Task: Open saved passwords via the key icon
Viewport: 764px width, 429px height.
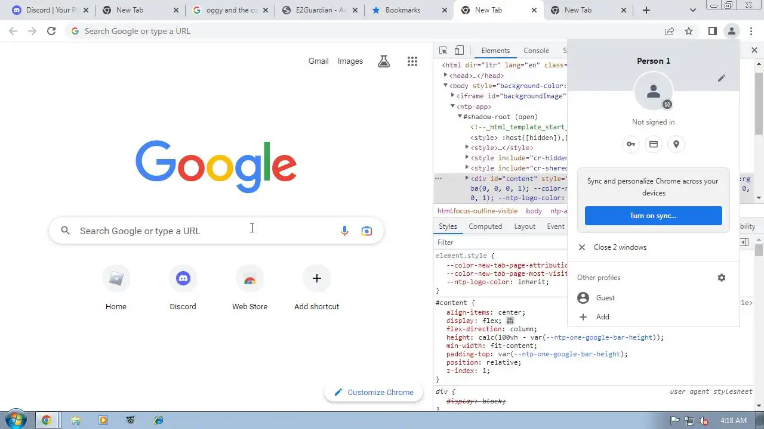Action: coord(631,144)
